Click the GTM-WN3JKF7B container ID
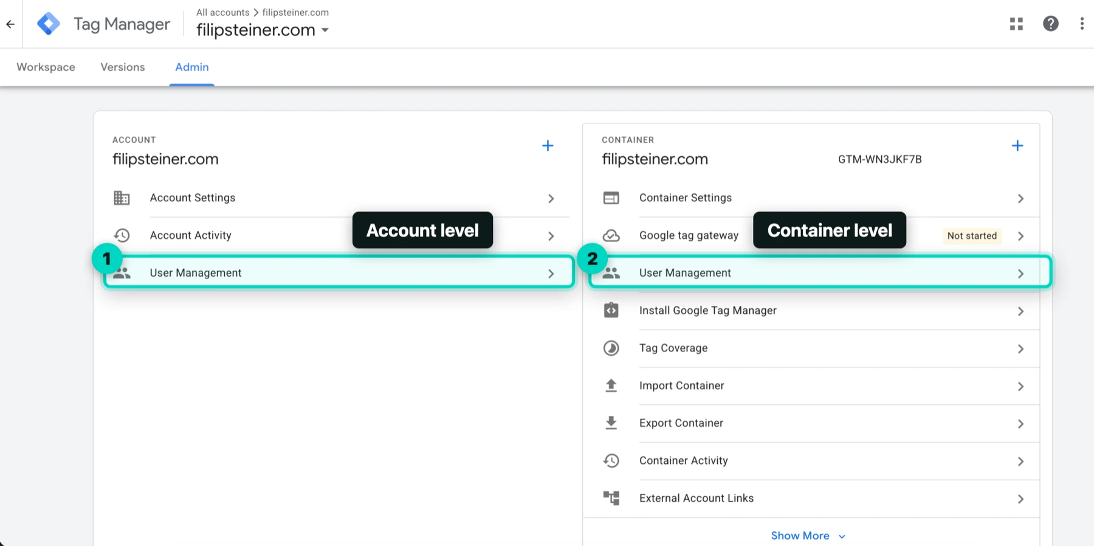 [x=880, y=159]
